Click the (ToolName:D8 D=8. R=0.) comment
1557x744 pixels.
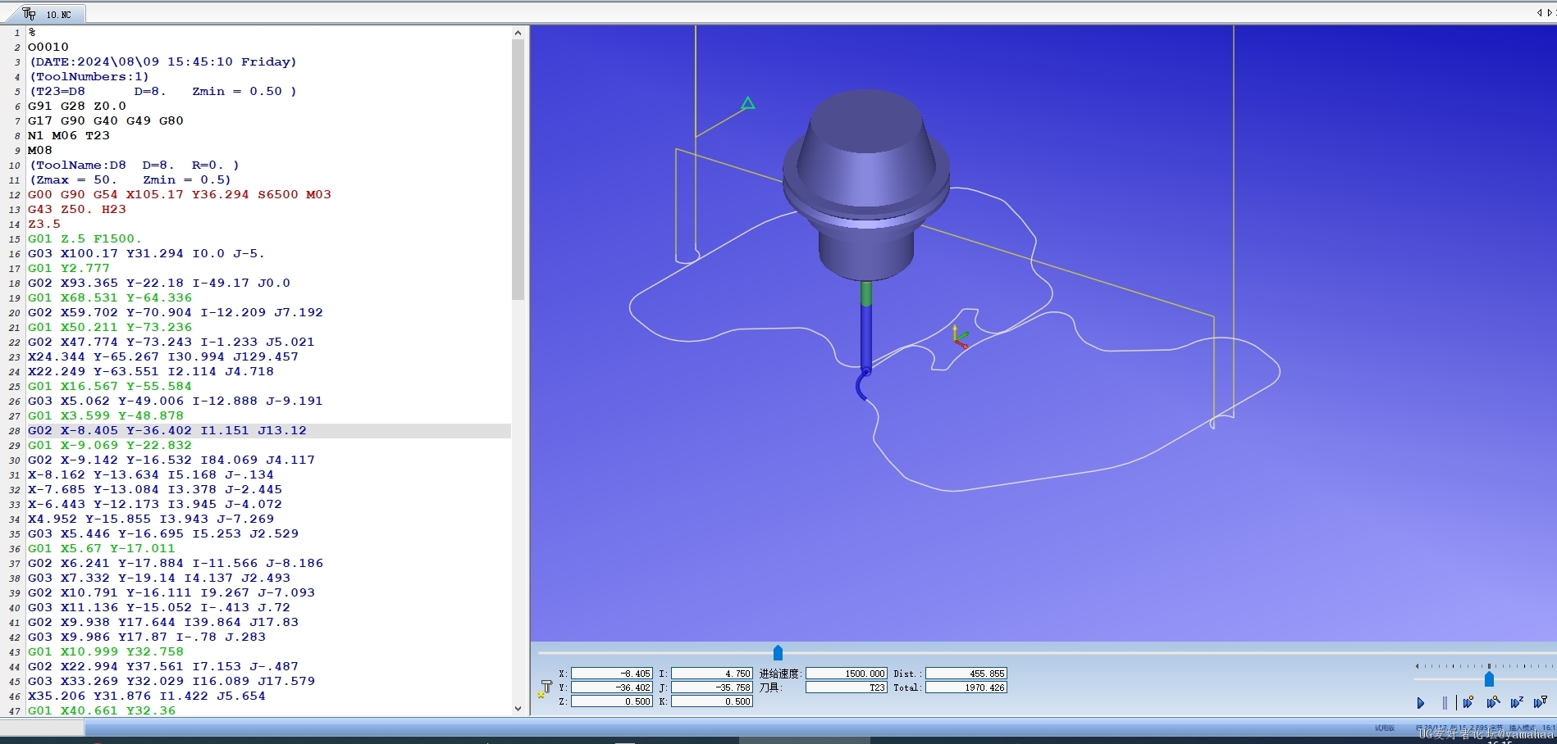[135, 165]
